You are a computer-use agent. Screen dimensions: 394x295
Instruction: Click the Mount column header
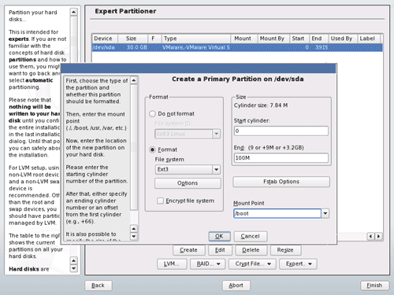point(243,39)
